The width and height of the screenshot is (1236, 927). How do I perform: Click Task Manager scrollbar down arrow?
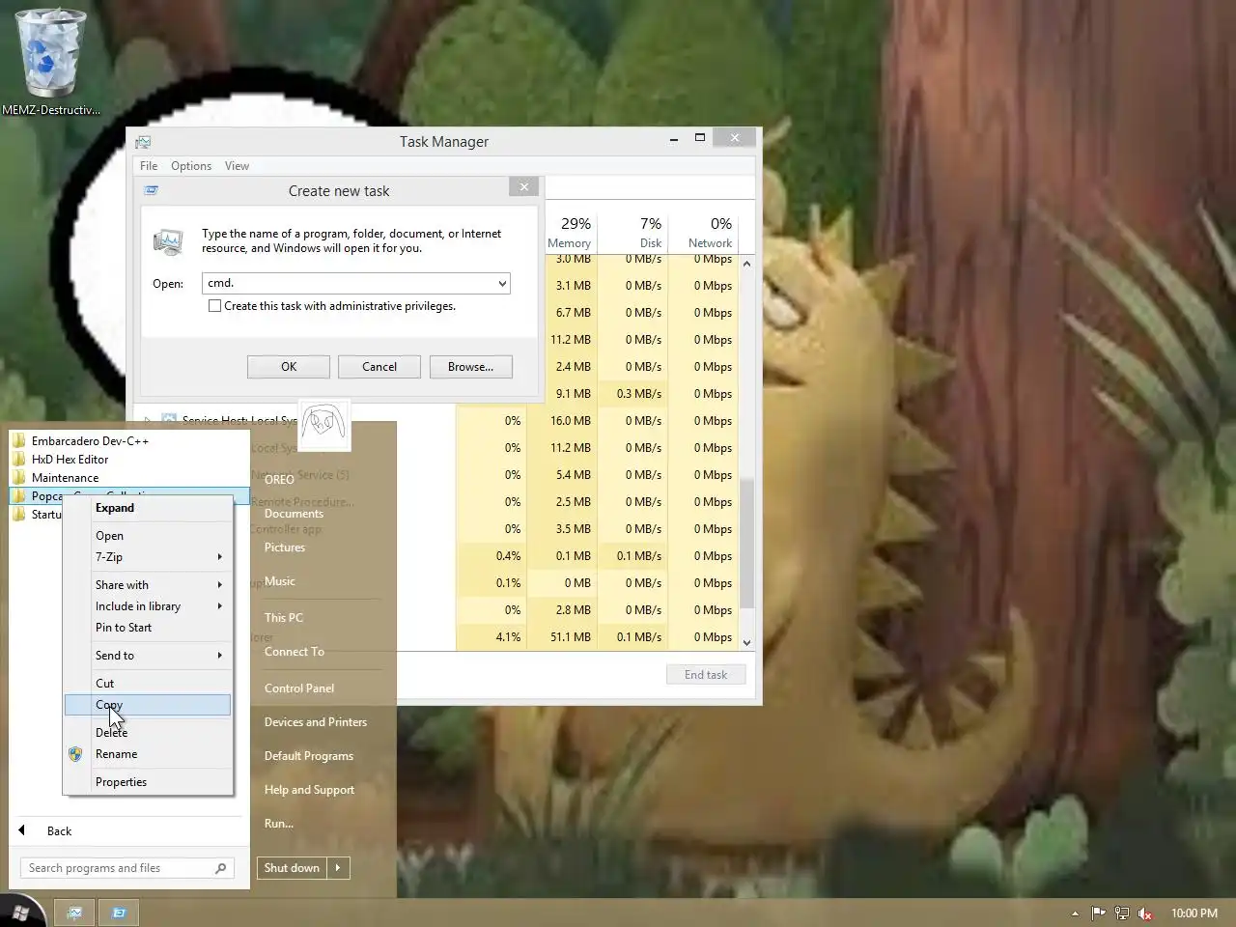pyautogui.click(x=746, y=642)
